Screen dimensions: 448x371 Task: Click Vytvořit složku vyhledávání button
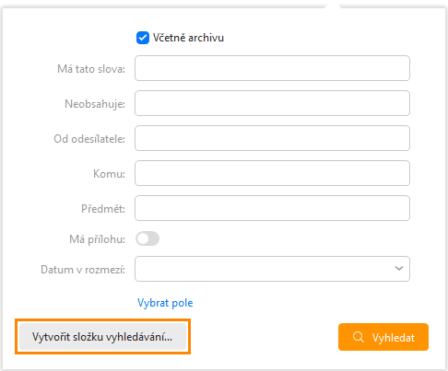[102, 337]
